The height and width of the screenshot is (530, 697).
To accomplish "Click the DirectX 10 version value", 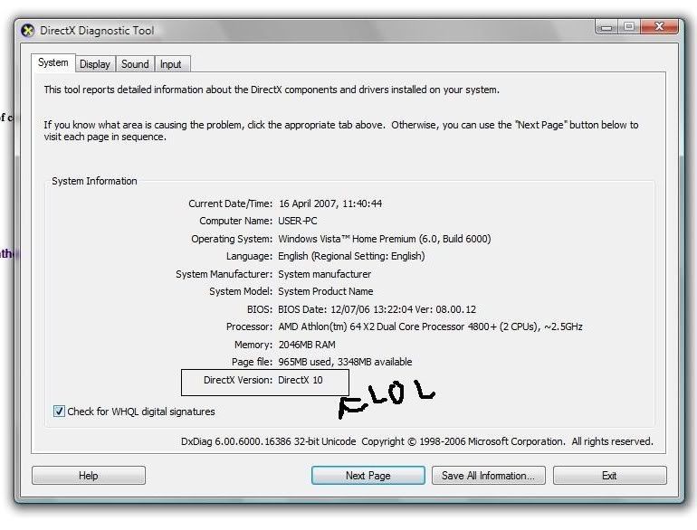I will (x=300, y=380).
